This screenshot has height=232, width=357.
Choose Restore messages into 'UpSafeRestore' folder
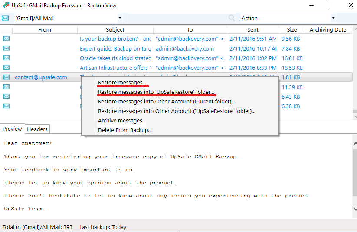click(x=156, y=92)
